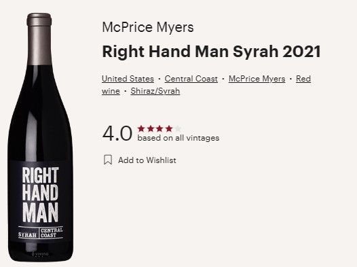
Task: Click the 4.0 average rating number
Action: (117, 133)
